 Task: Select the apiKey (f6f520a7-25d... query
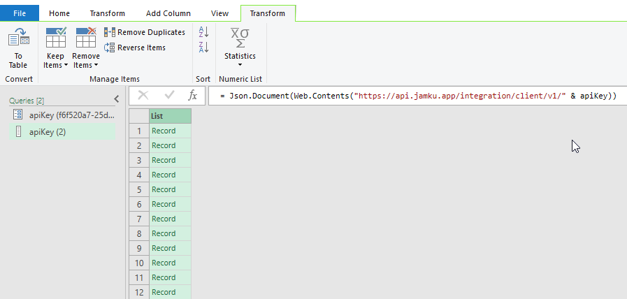(69, 115)
